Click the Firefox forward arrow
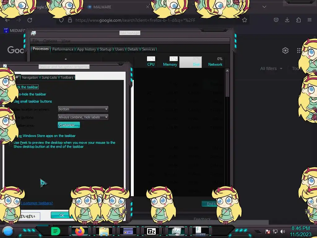 [x=19, y=20]
